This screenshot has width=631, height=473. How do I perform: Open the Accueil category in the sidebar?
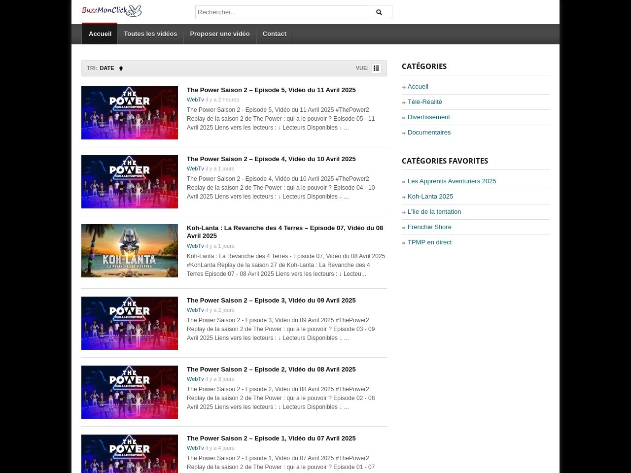coord(418,87)
